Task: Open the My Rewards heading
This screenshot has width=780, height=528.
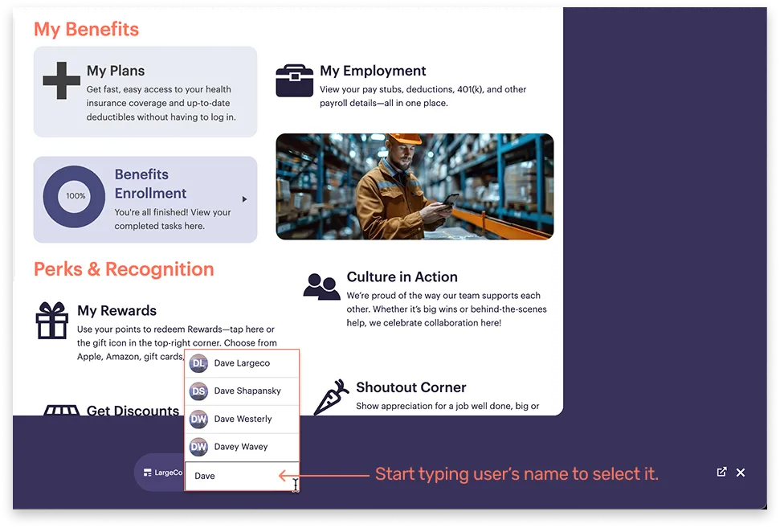Action: tap(116, 310)
